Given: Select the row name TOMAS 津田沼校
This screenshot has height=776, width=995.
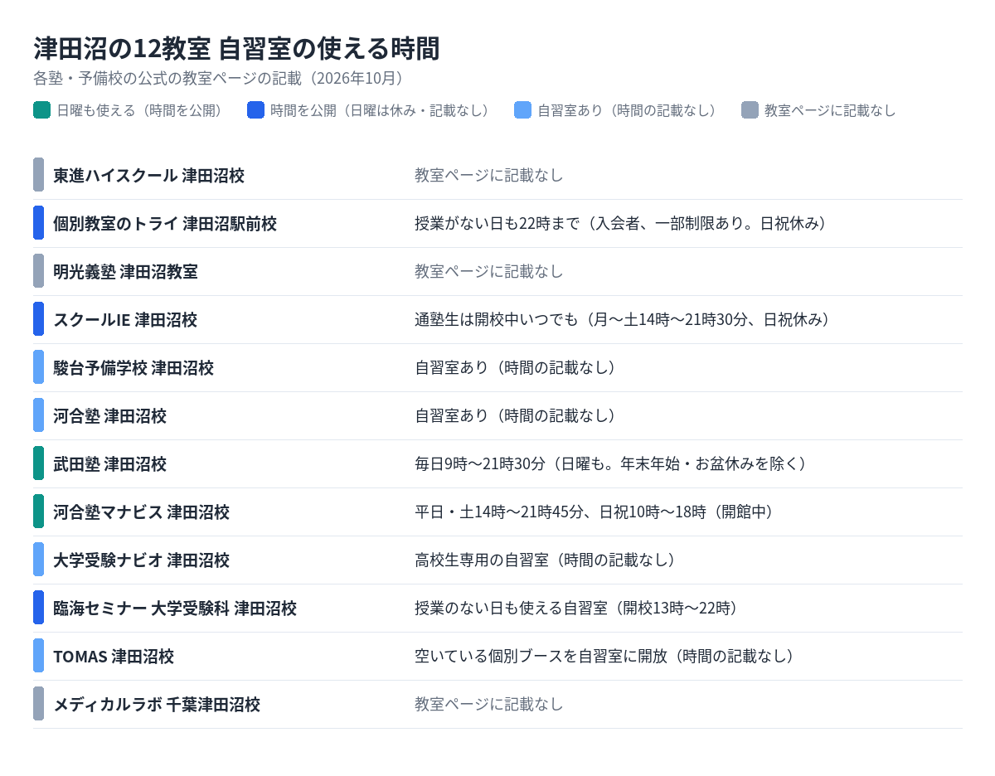Looking at the screenshot, I should coord(114,657).
